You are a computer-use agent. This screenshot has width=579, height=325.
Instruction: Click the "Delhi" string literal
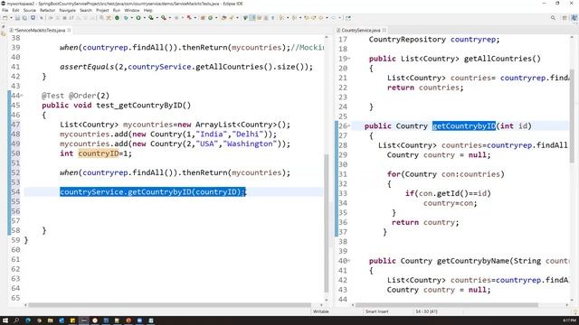coord(248,135)
